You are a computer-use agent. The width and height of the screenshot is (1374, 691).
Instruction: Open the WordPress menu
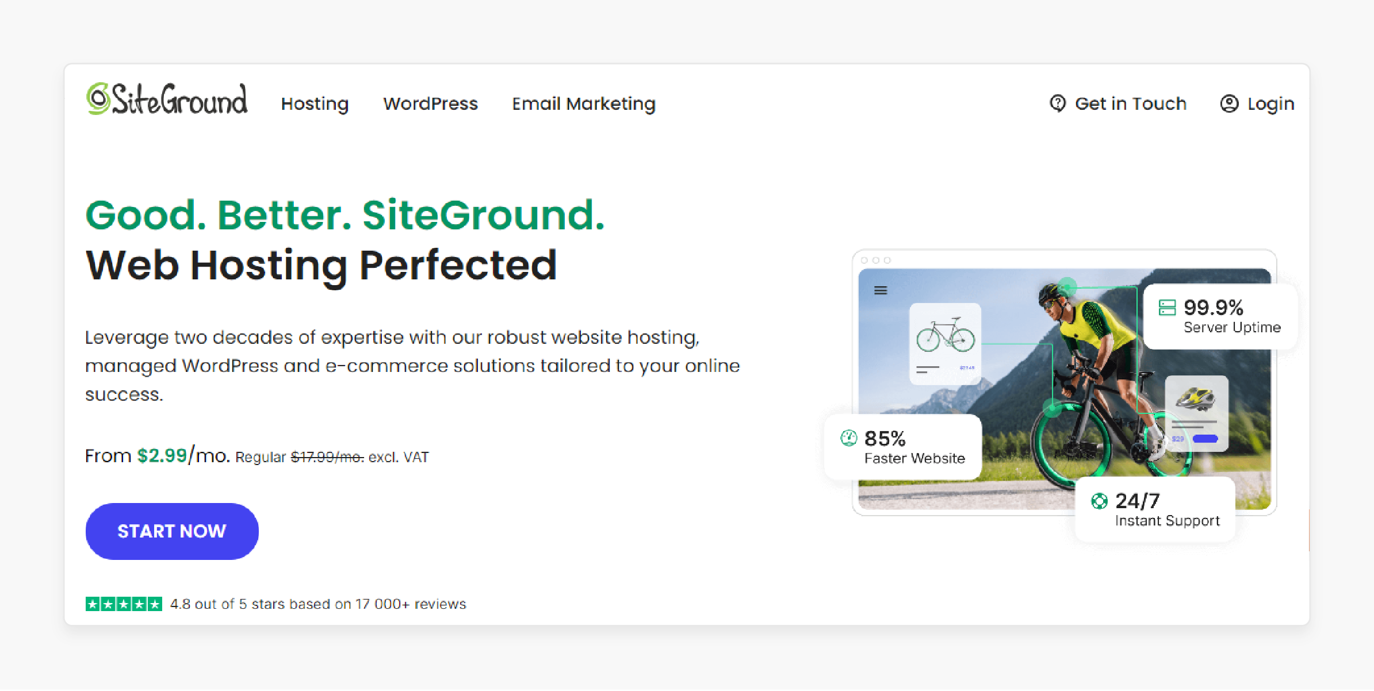(x=430, y=103)
